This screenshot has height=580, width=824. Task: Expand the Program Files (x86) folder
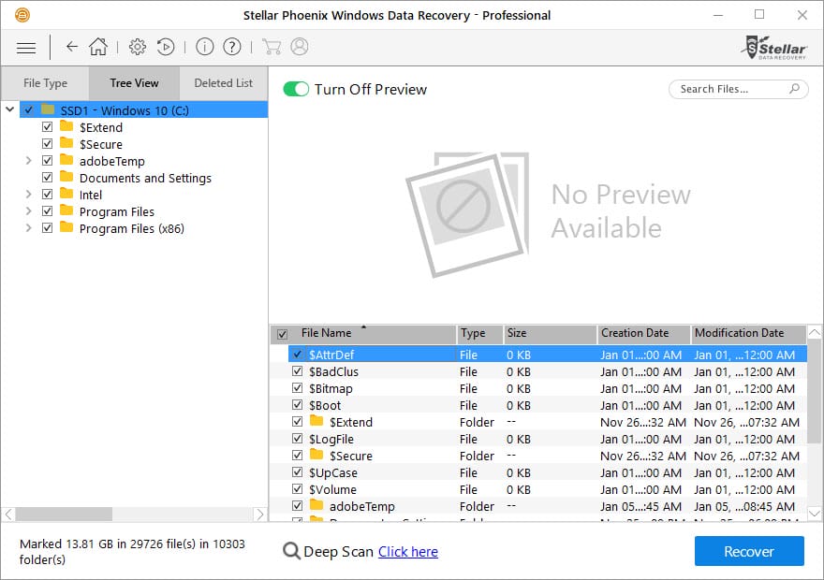(x=29, y=228)
